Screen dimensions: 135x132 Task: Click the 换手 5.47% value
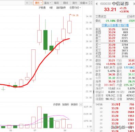coord(111,71)
